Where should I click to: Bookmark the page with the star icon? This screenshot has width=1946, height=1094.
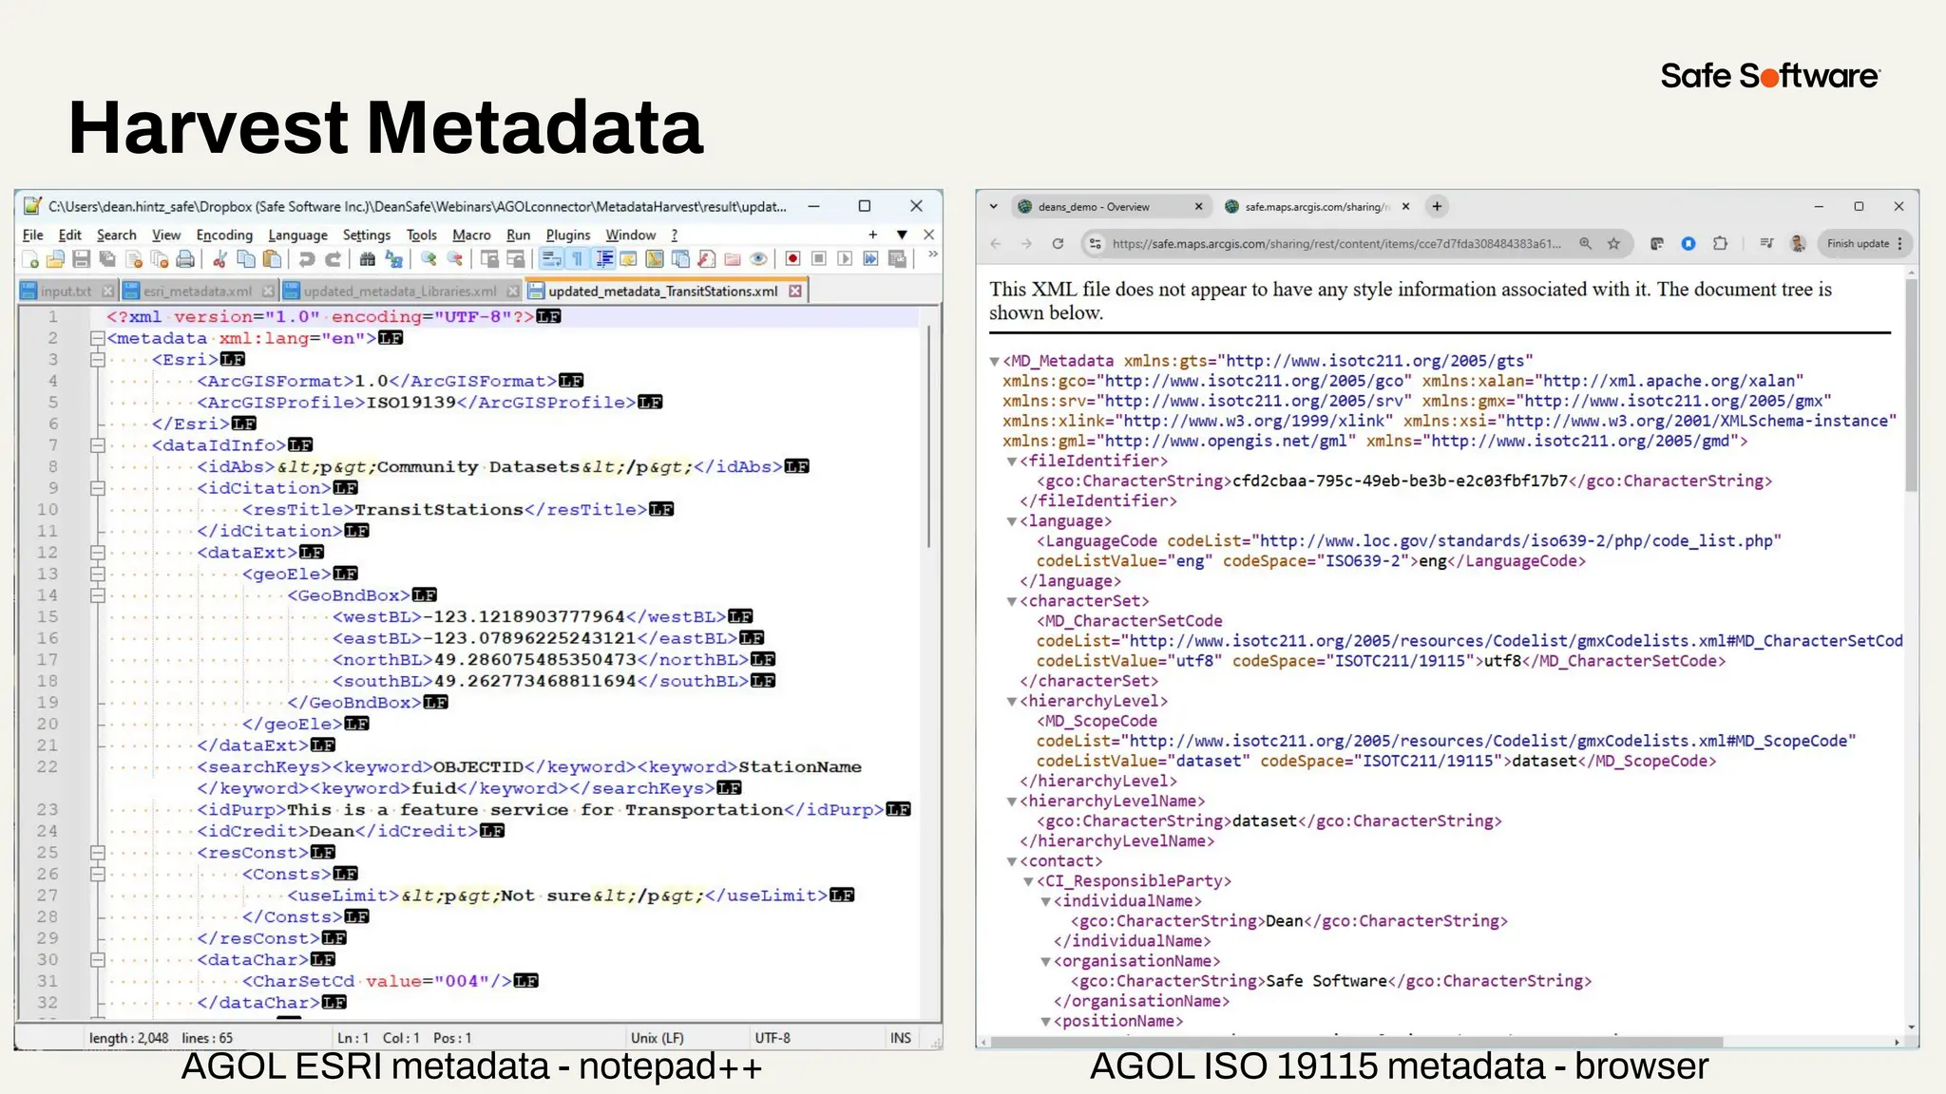pyautogui.click(x=1613, y=244)
